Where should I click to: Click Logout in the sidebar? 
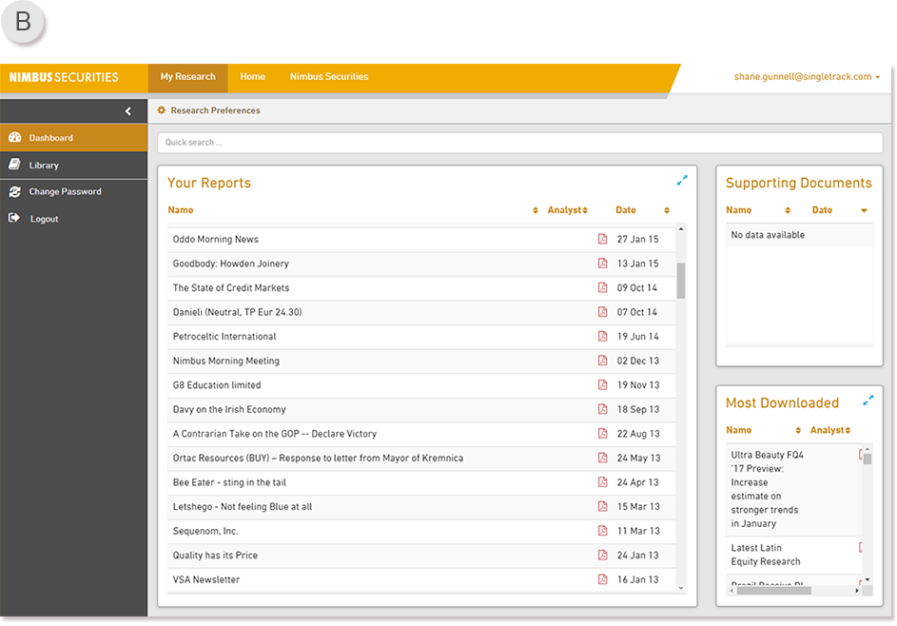point(44,219)
